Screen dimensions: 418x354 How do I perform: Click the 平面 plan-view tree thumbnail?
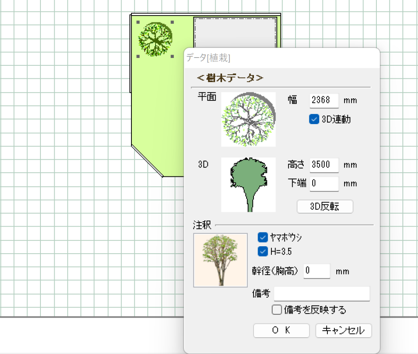(x=248, y=119)
